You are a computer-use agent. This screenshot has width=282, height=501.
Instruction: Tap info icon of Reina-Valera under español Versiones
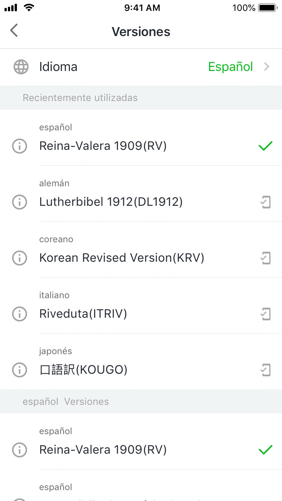click(x=20, y=450)
